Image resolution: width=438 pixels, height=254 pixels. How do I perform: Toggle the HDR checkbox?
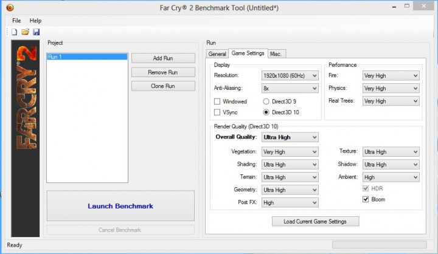(366, 188)
